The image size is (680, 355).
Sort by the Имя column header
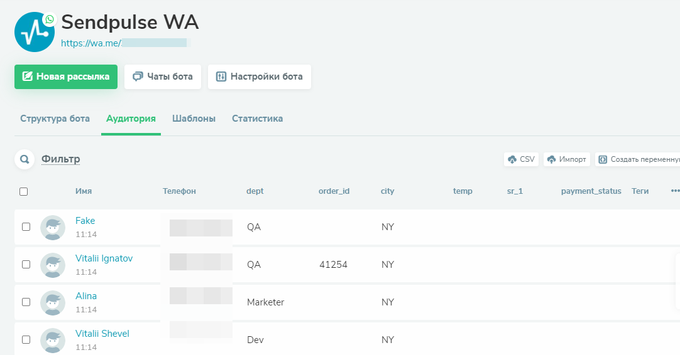pyautogui.click(x=83, y=191)
